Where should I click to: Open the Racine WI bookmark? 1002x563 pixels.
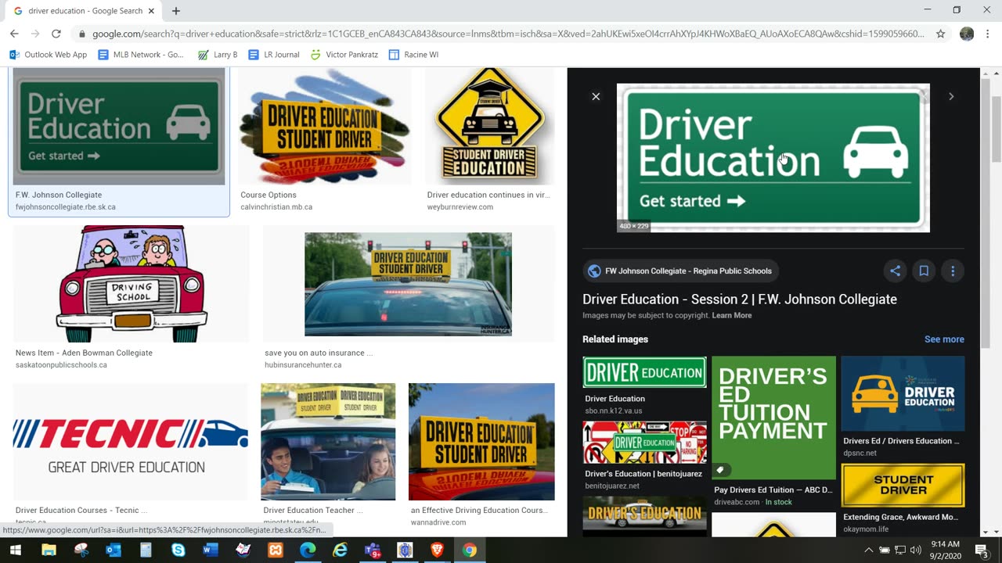(413, 55)
